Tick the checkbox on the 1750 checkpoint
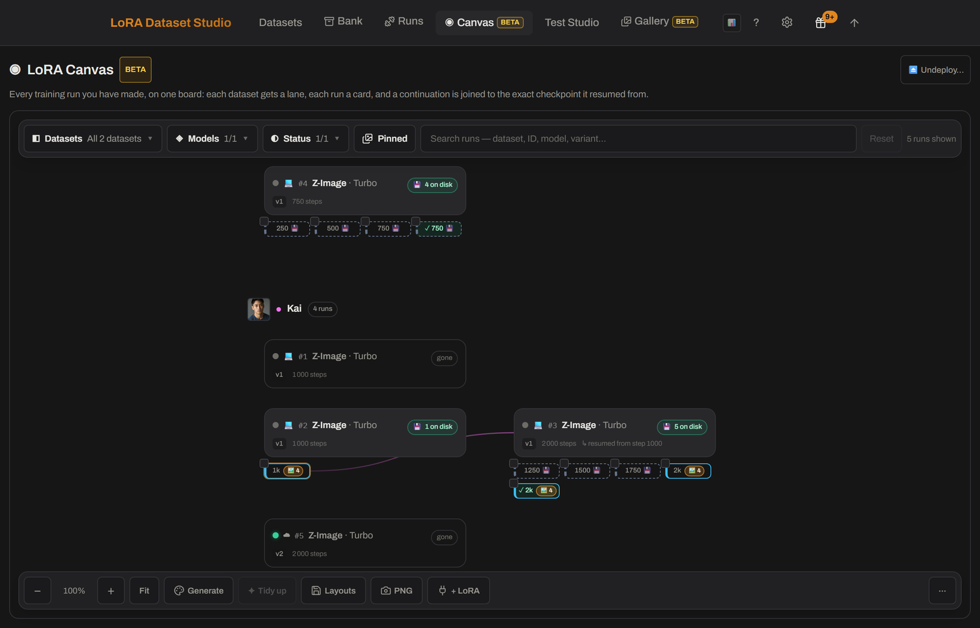This screenshot has width=980, height=628. [x=615, y=463]
